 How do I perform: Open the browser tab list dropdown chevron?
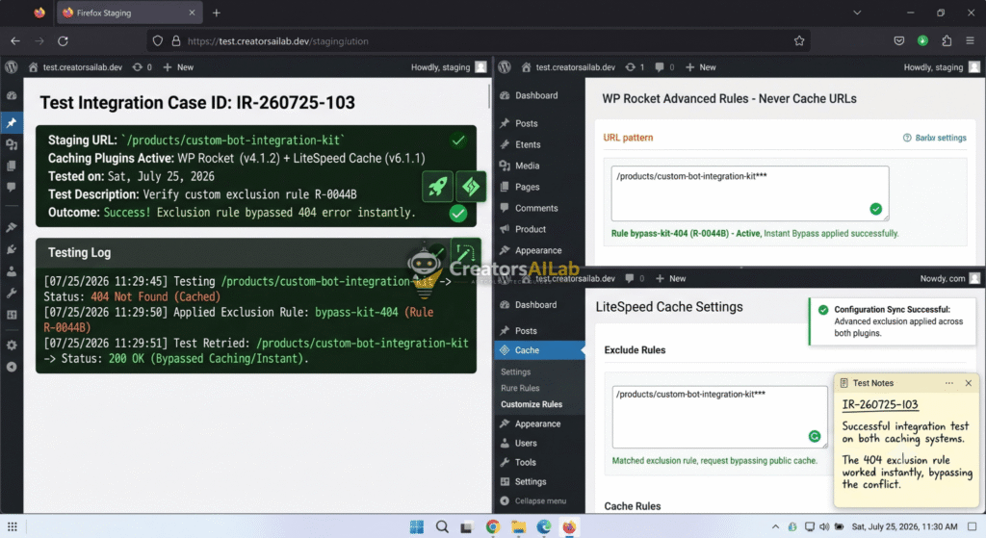(x=857, y=13)
